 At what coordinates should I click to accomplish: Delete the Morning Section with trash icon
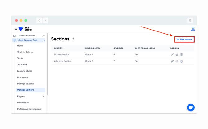[182, 55]
